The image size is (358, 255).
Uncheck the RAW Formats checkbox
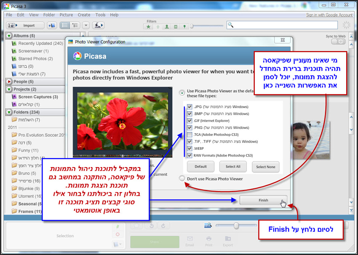pos(190,155)
